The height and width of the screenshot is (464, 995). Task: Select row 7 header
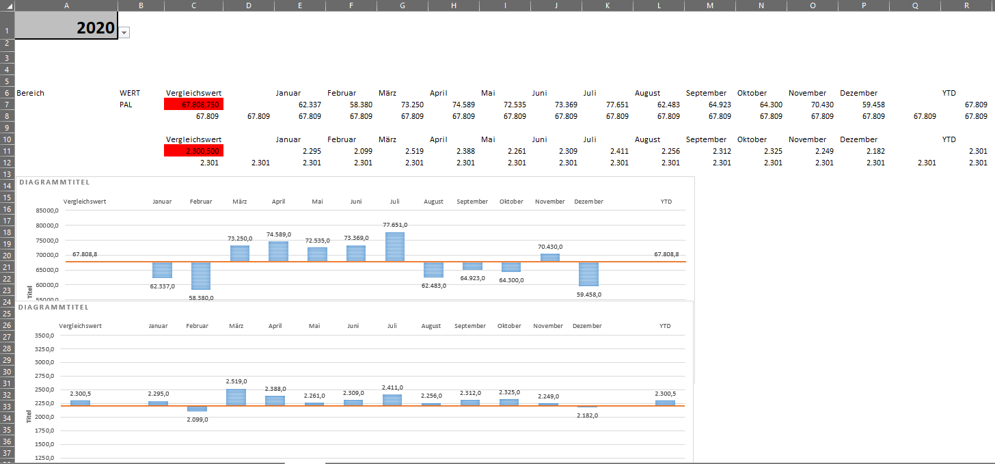pos(7,105)
